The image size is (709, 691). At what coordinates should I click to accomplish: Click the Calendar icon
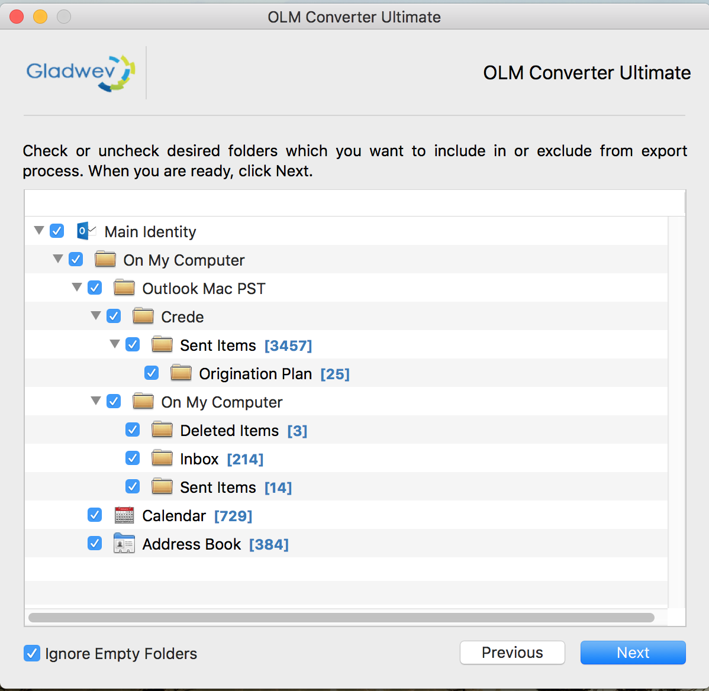pyautogui.click(x=124, y=515)
